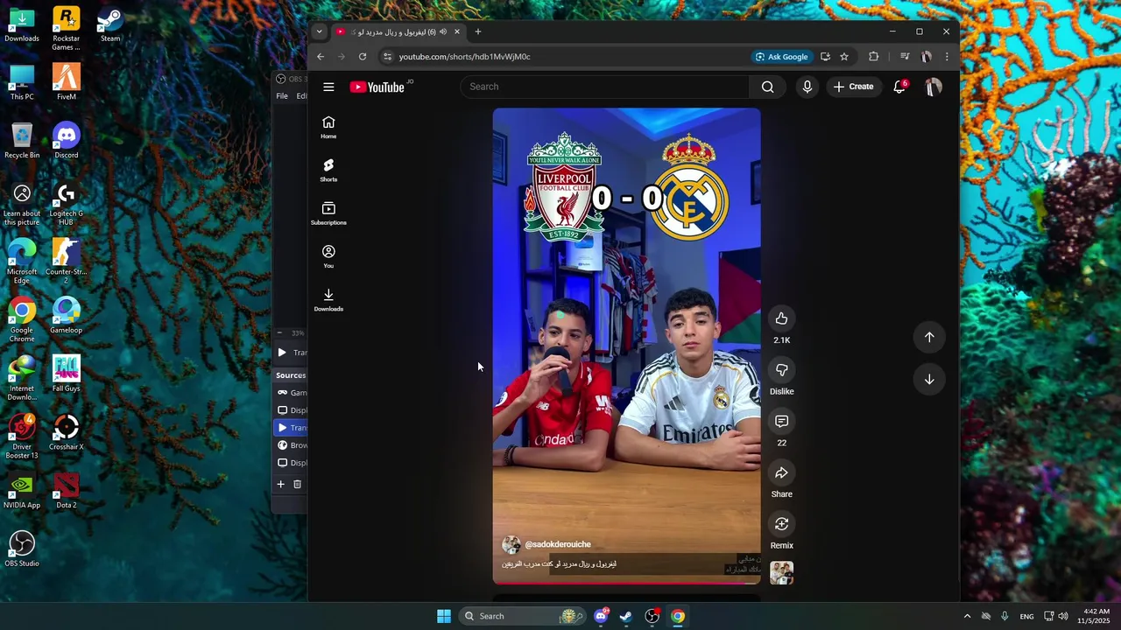This screenshot has height=630, width=1121.
Task: Select the Fall Guys desktop shortcut
Action: click(67, 374)
